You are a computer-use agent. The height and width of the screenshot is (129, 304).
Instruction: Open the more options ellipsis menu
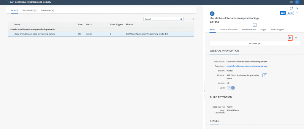(297, 13)
